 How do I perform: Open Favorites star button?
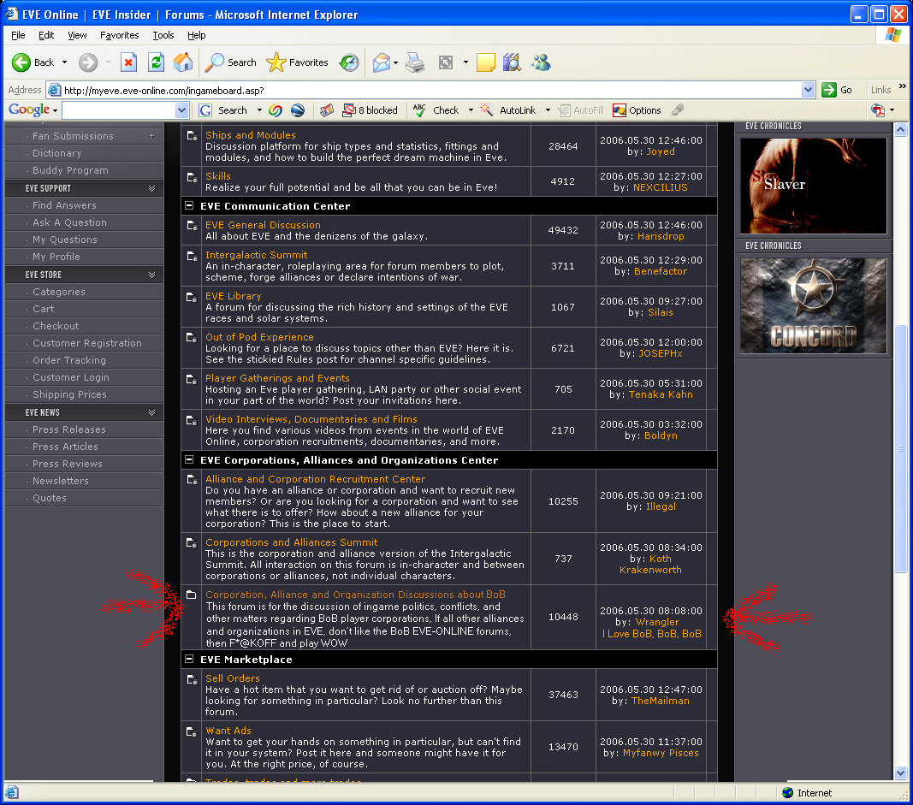(x=297, y=62)
